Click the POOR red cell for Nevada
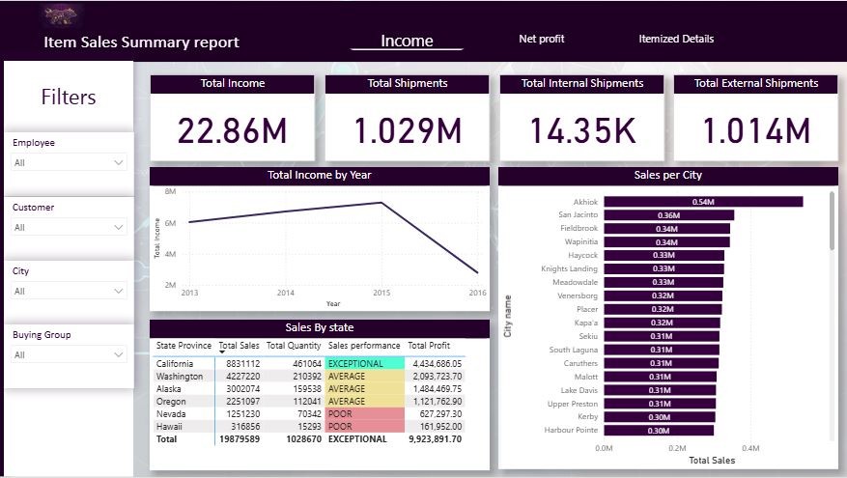 click(365, 413)
